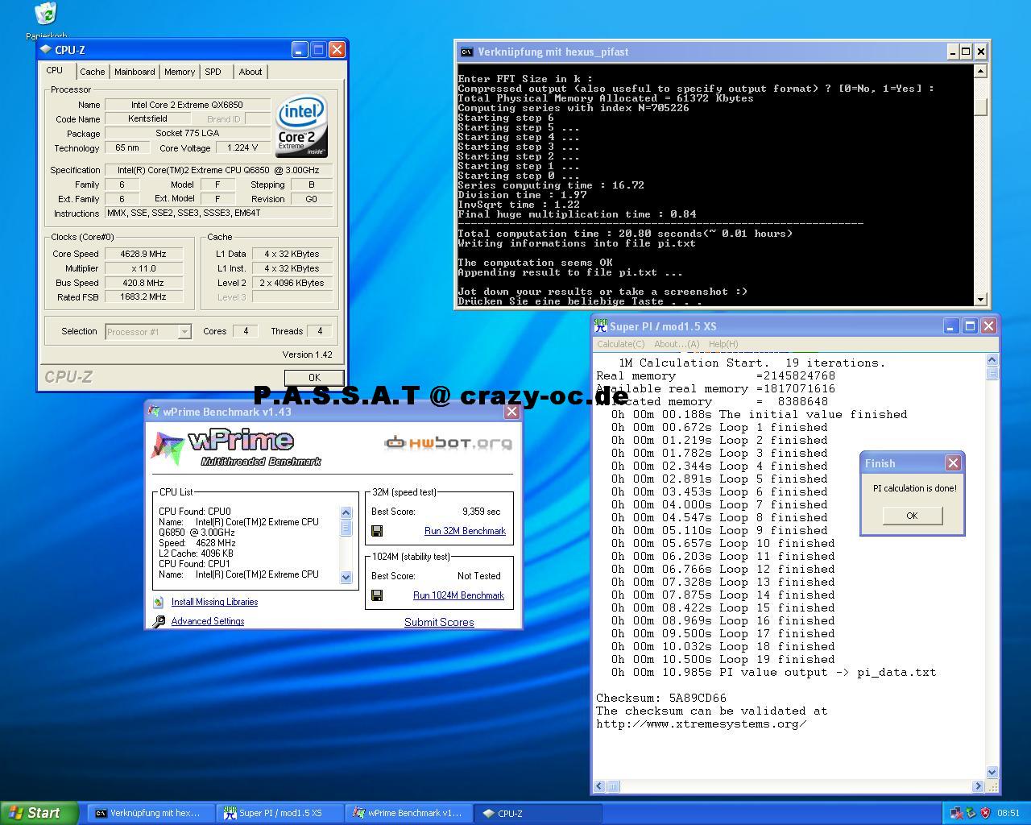1031x825 pixels.
Task: Open the Memory tab in CPU-Z
Action: [180, 72]
